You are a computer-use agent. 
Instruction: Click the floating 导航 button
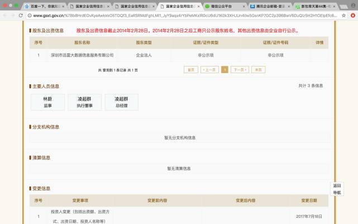coord(337,193)
